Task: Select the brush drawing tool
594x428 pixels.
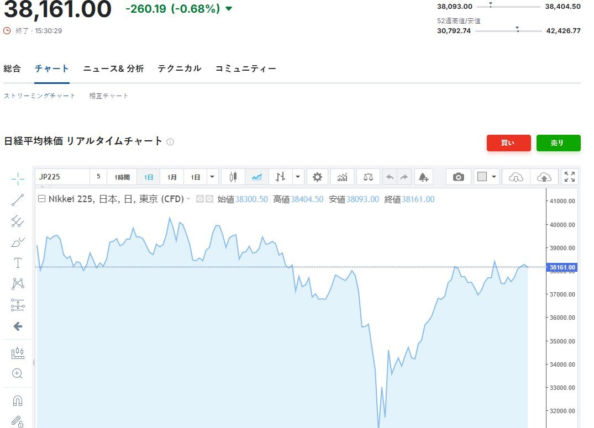Action: [x=18, y=242]
